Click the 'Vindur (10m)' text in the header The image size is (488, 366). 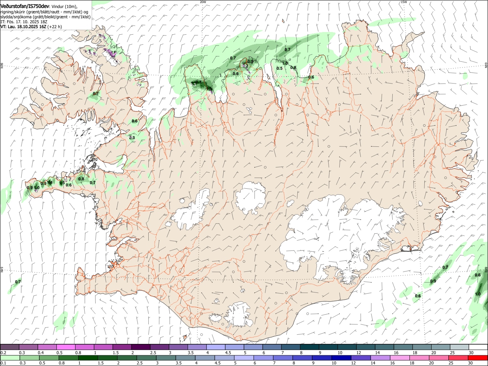pos(64,6)
